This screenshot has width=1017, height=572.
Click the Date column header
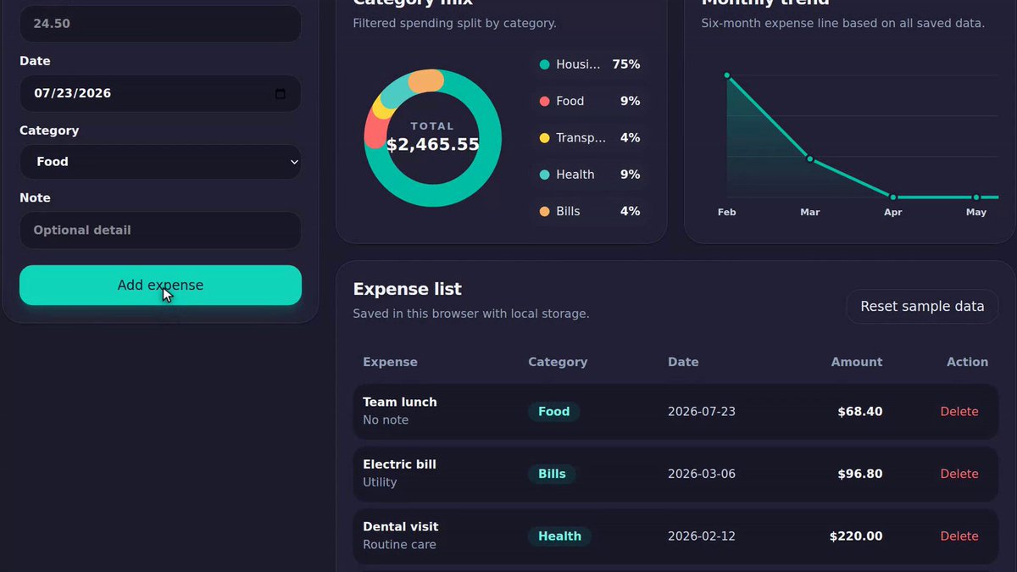[x=683, y=362]
